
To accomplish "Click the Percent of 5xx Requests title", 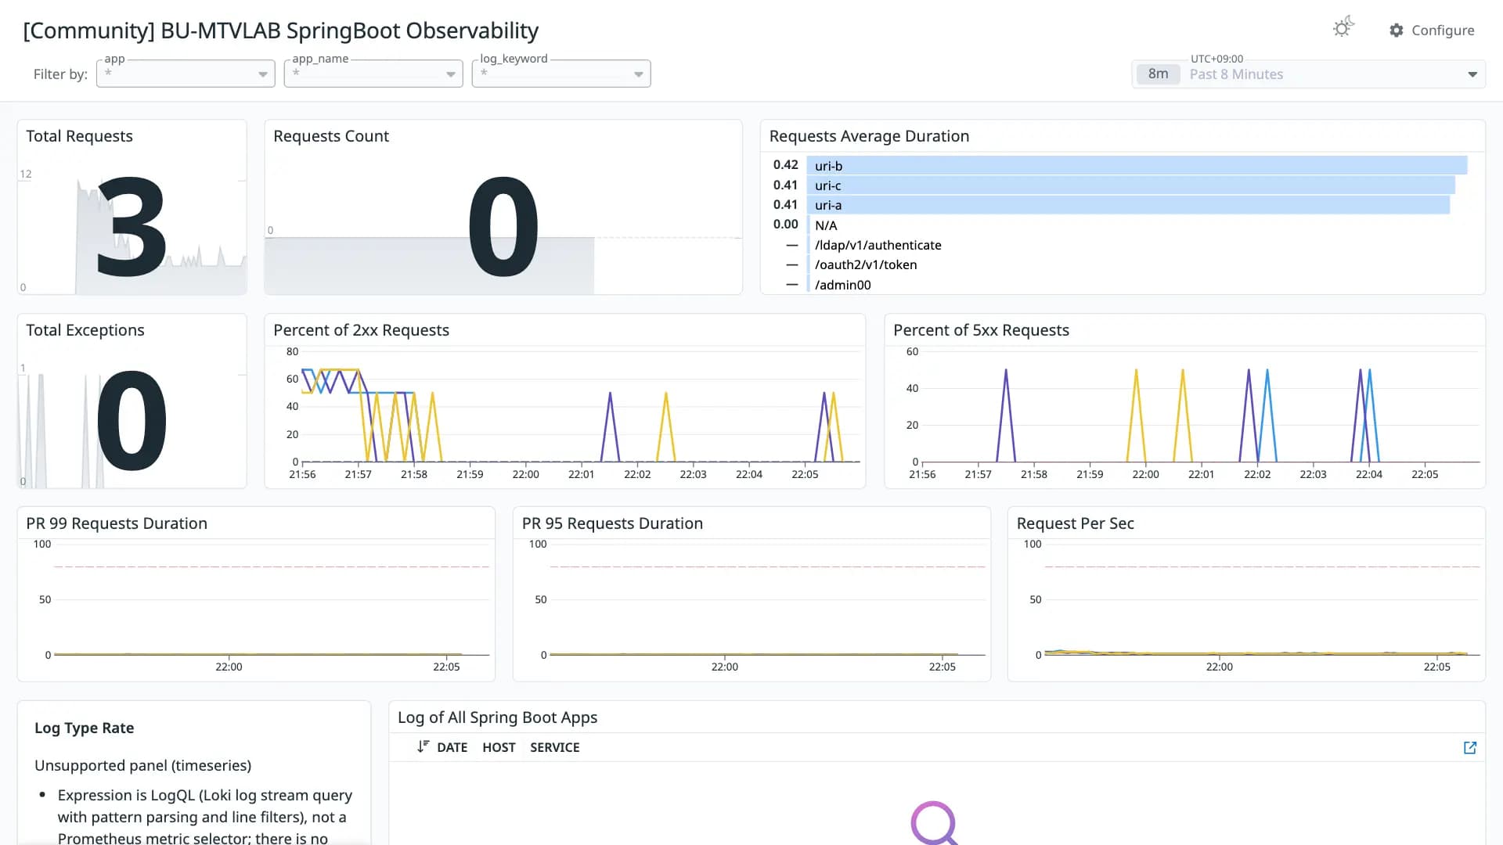I will pyautogui.click(x=981, y=330).
